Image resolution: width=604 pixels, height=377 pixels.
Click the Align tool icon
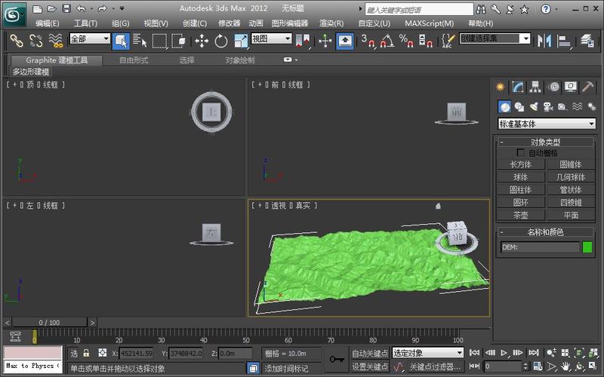(564, 41)
